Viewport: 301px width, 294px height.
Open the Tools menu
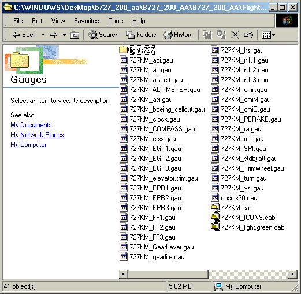[x=116, y=21]
